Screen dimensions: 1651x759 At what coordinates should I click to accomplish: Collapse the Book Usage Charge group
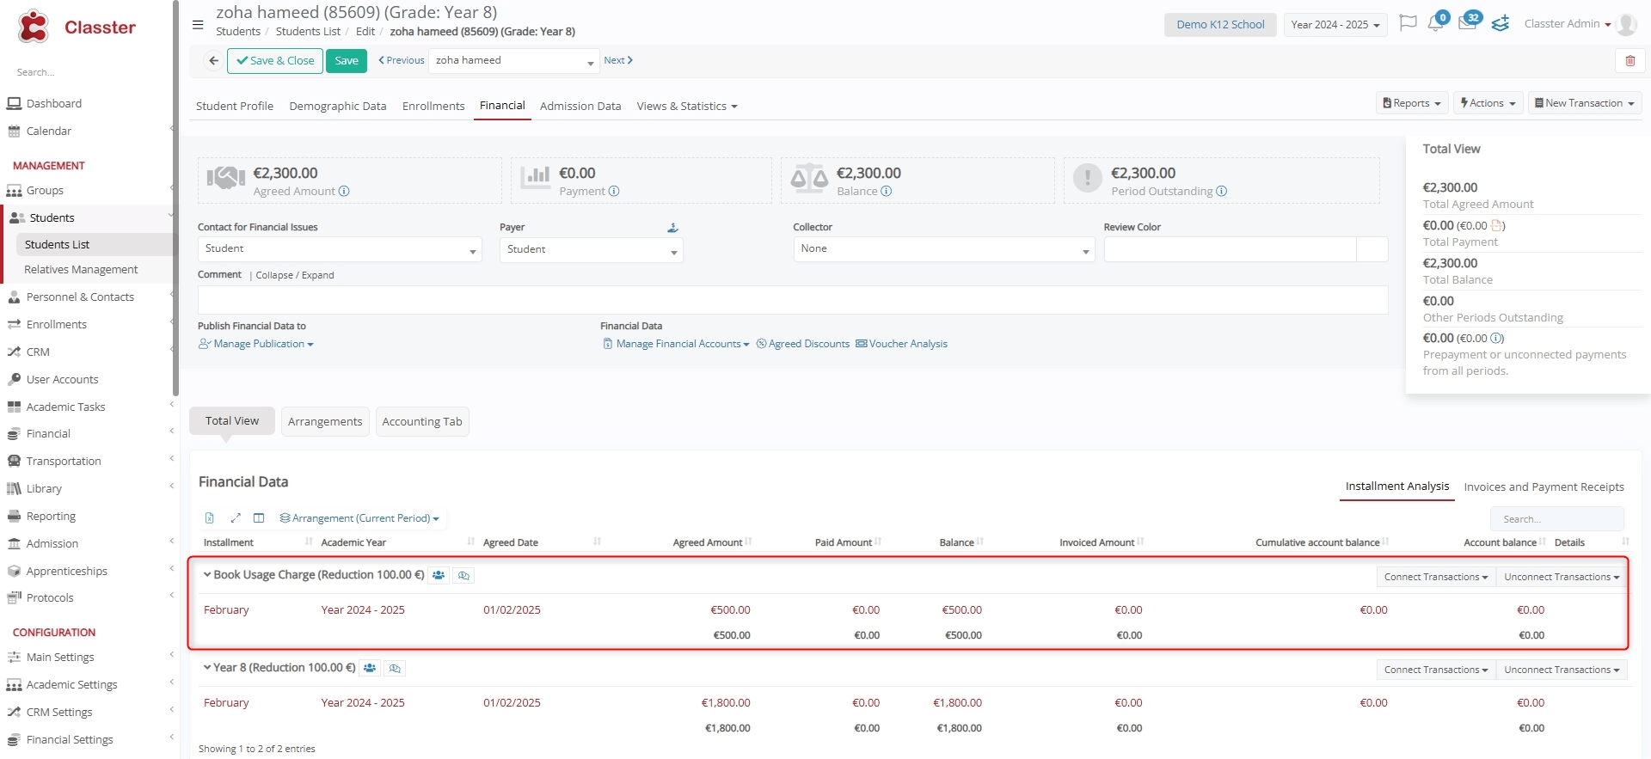[x=207, y=575]
